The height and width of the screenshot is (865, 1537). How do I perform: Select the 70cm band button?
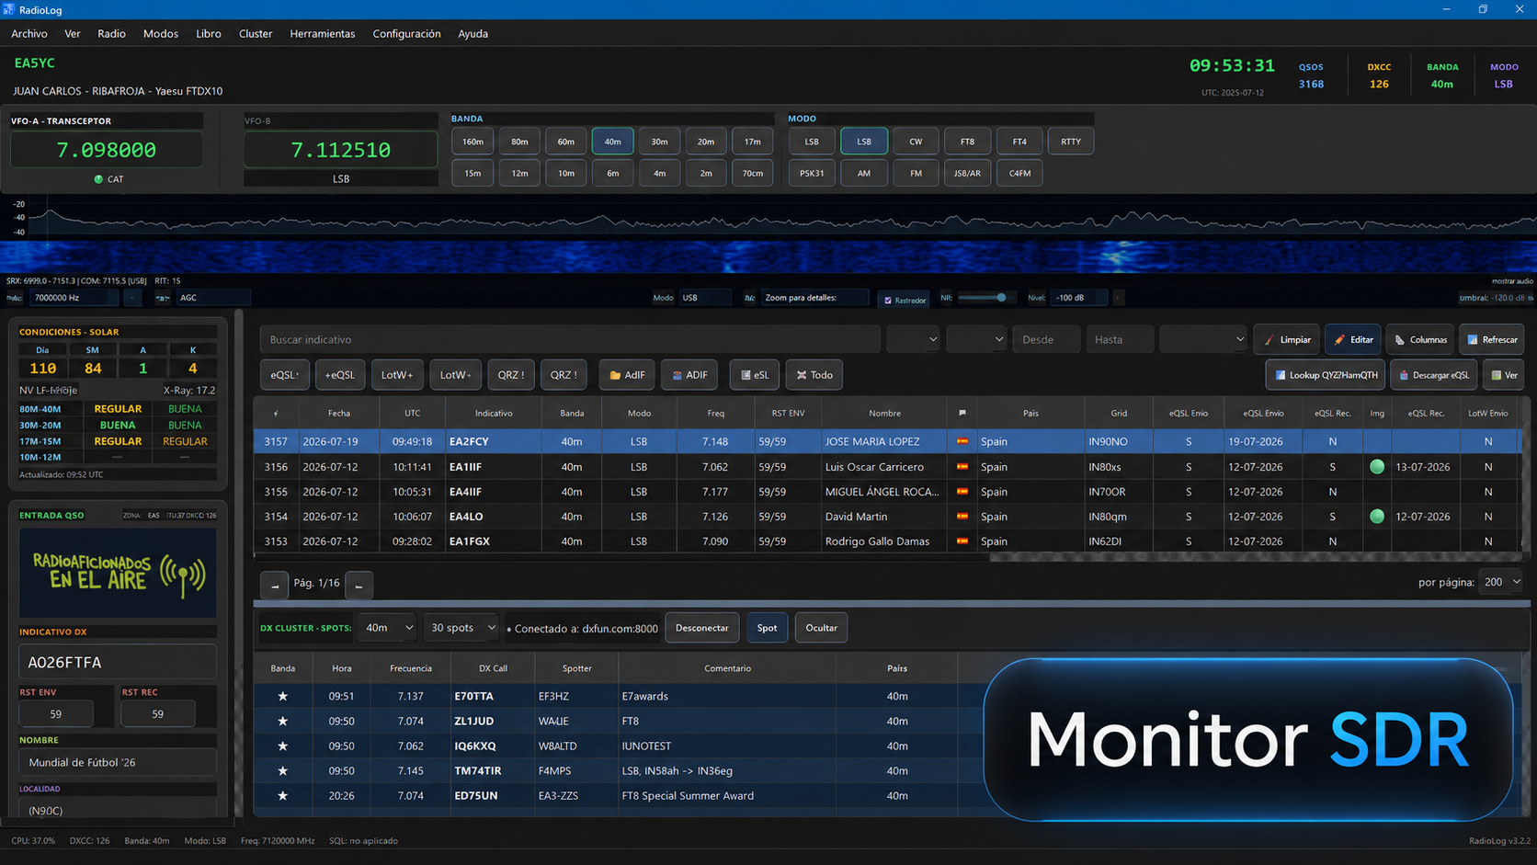coord(753,173)
